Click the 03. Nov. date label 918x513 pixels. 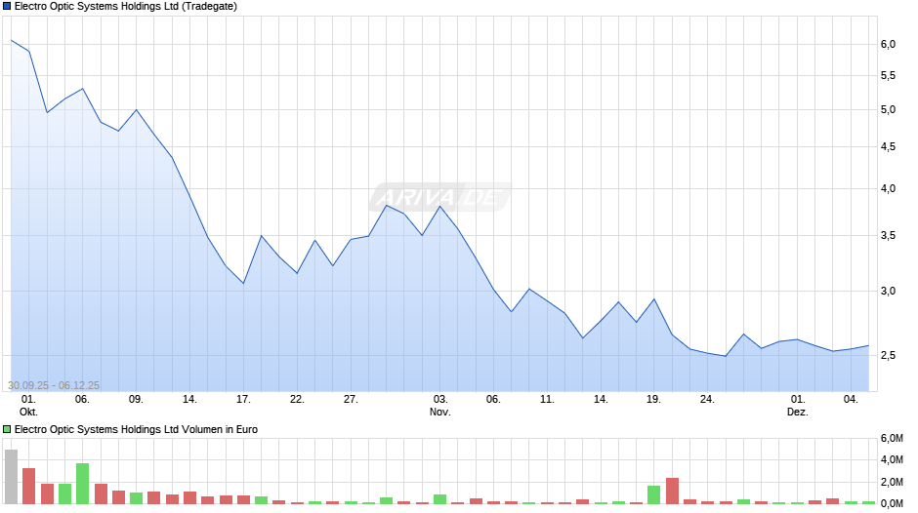(x=440, y=406)
